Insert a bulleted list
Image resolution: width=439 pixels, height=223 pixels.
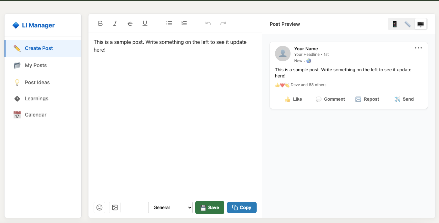[x=169, y=23]
